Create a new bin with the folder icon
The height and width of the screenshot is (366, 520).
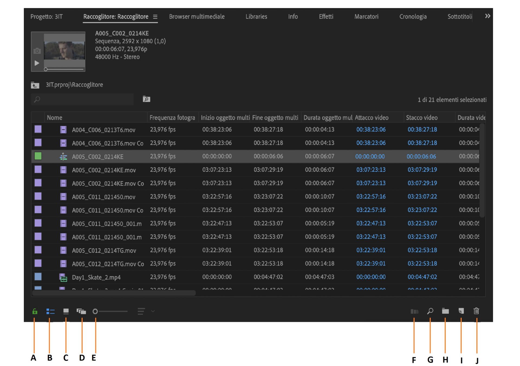pyautogui.click(x=445, y=311)
